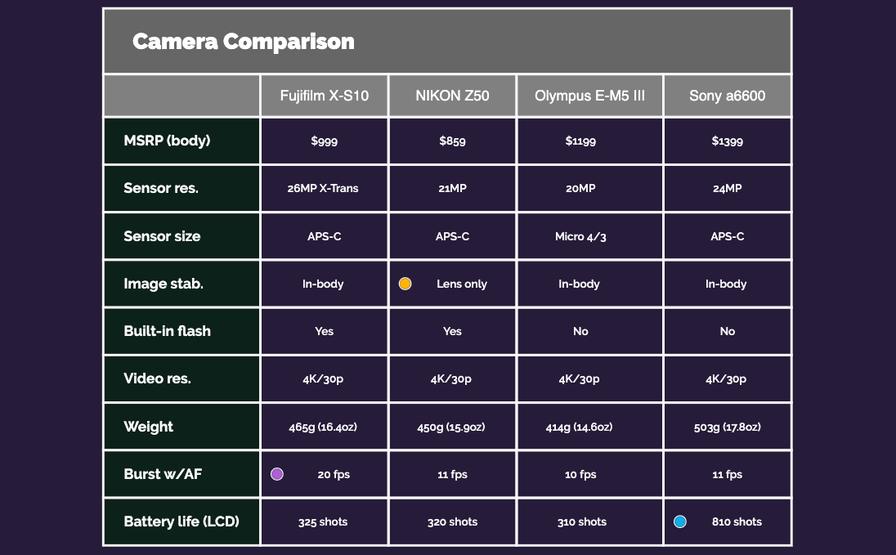
Task: Select the Micro 4/3 sensor size cell
Action: pos(580,236)
